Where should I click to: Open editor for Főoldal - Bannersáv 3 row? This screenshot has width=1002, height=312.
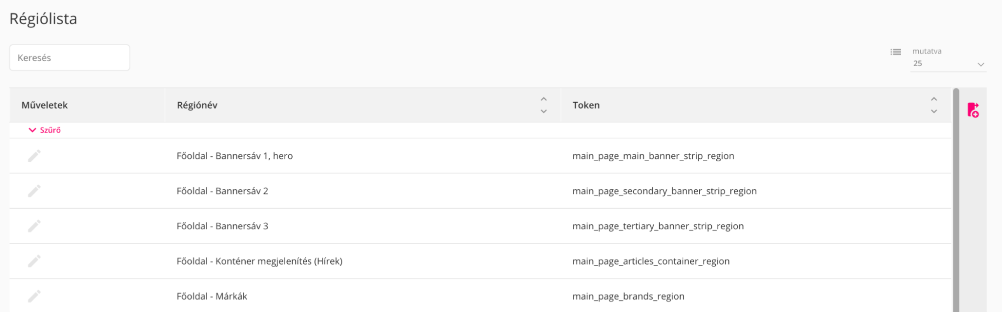pos(34,226)
